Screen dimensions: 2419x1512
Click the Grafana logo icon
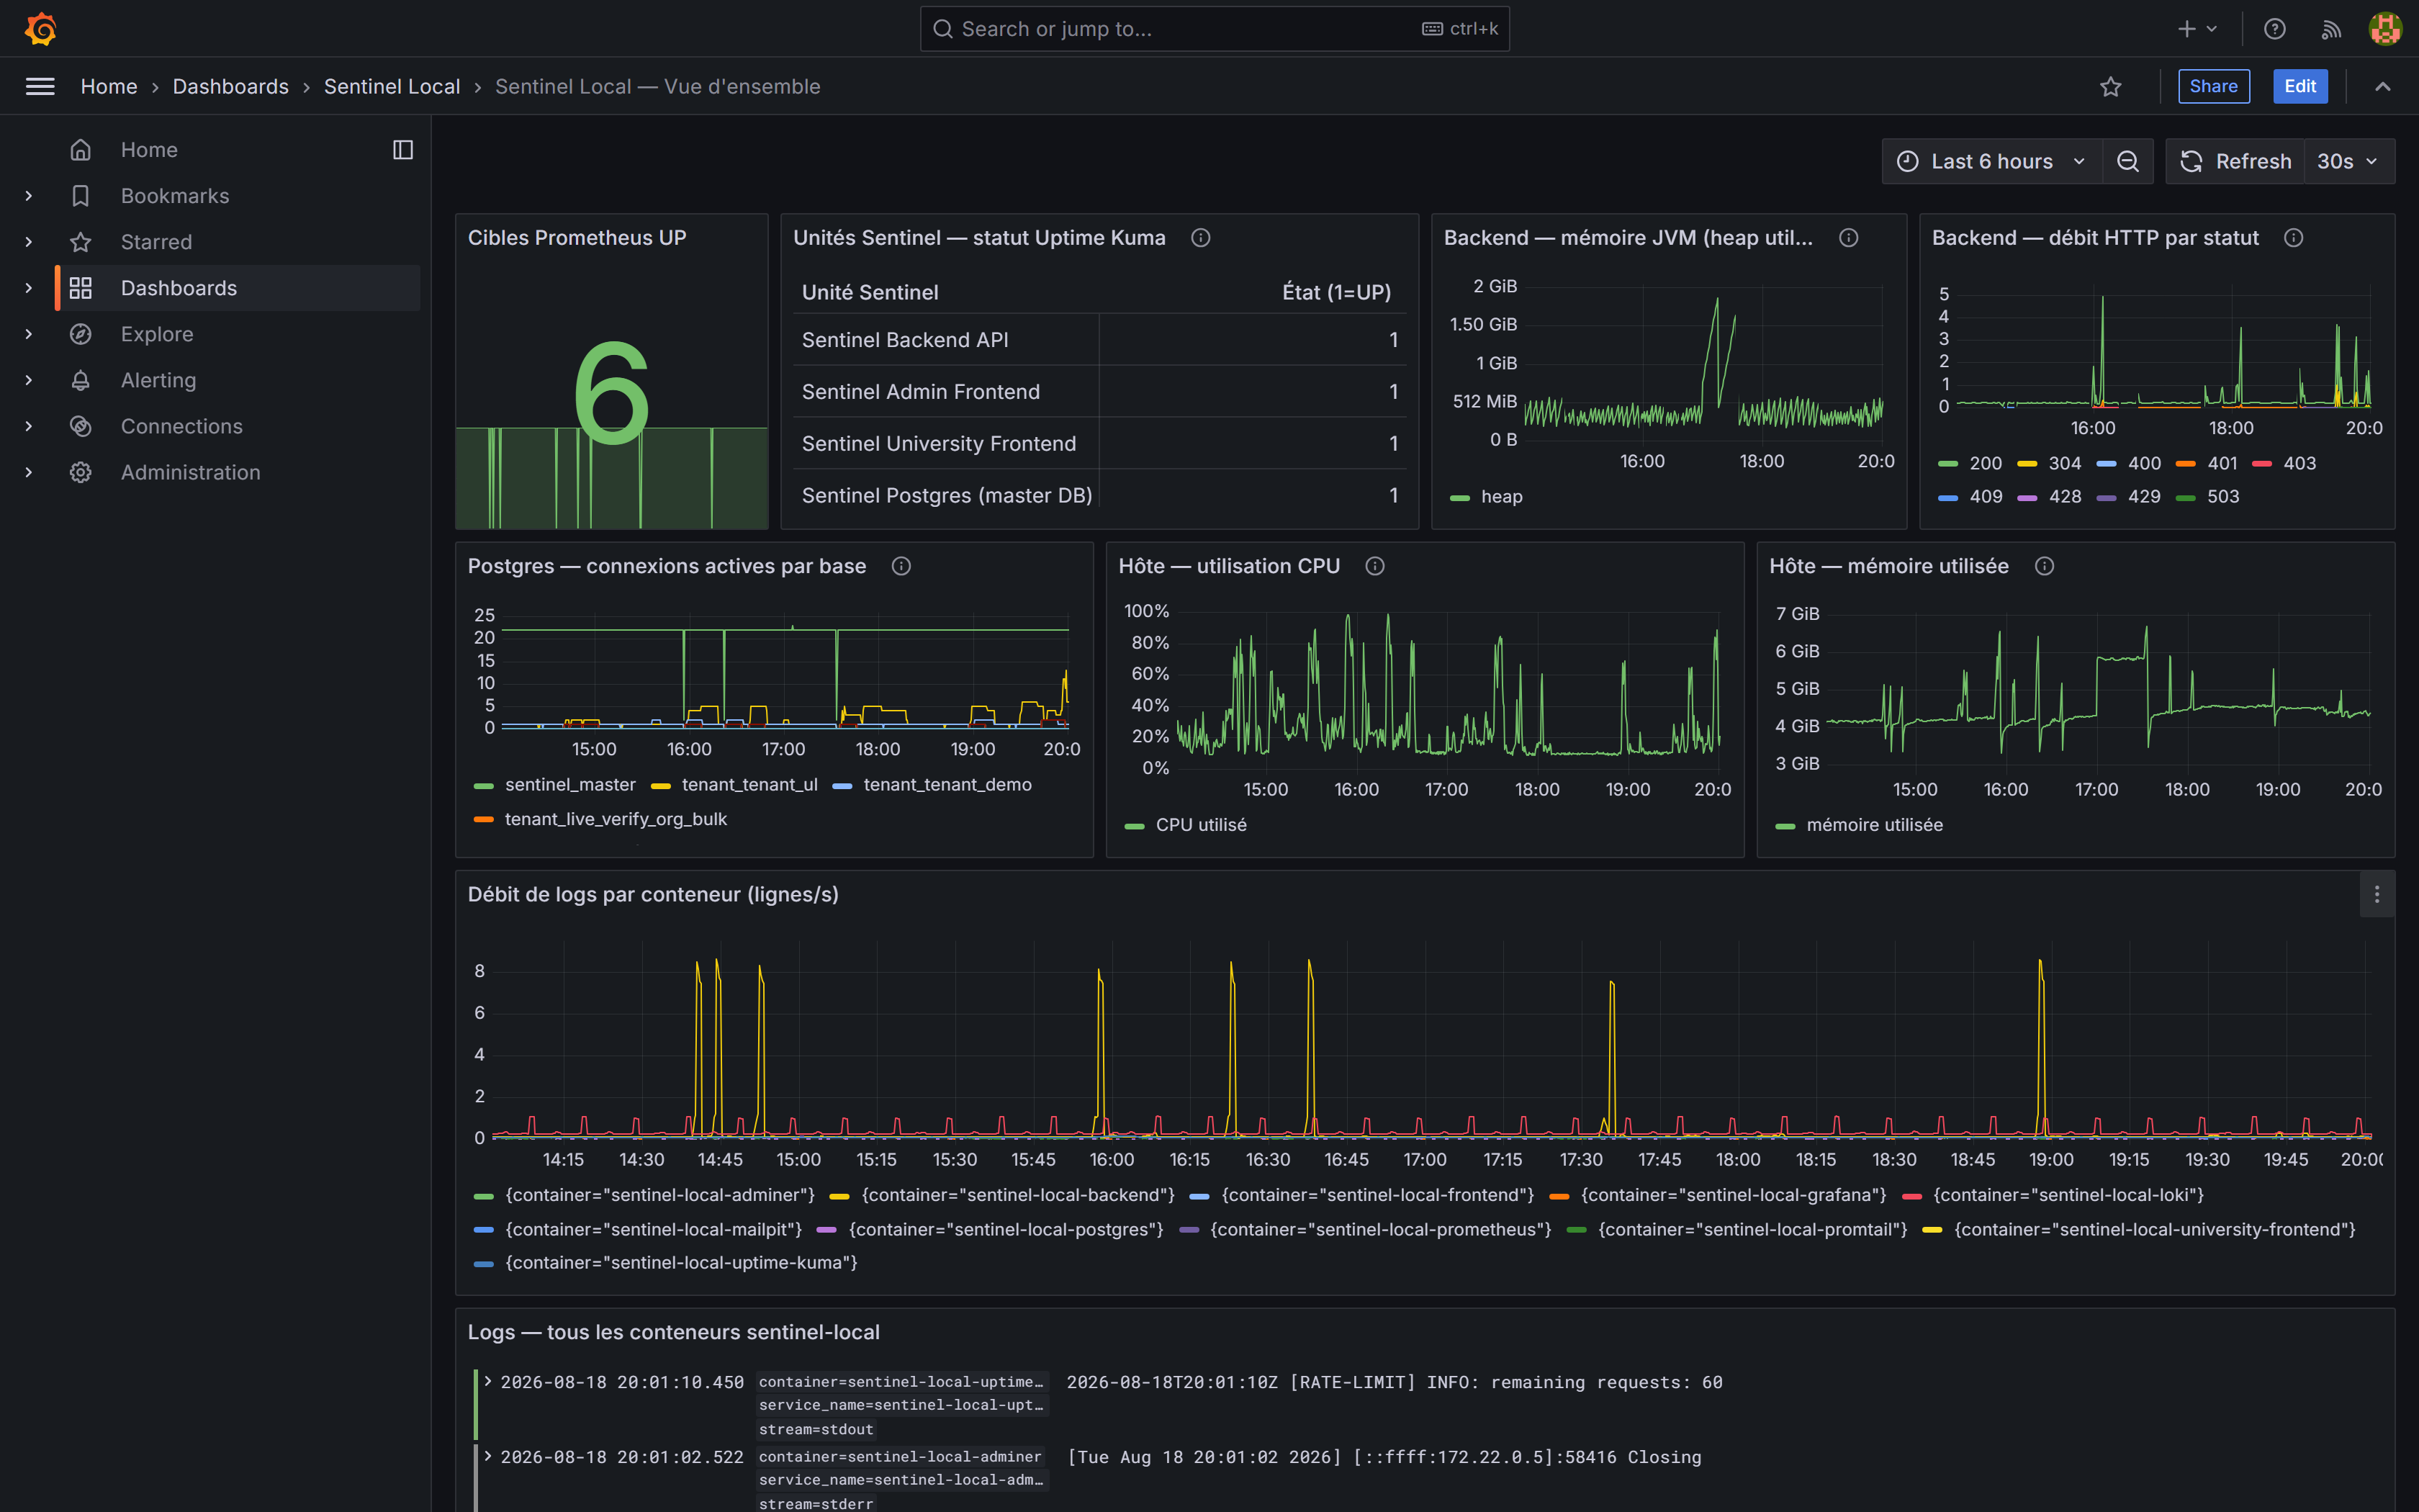click(x=40, y=29)
